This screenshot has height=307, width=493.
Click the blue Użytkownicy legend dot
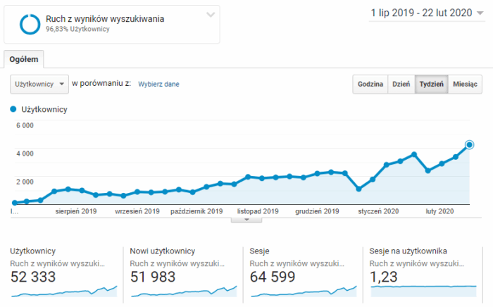13,110
